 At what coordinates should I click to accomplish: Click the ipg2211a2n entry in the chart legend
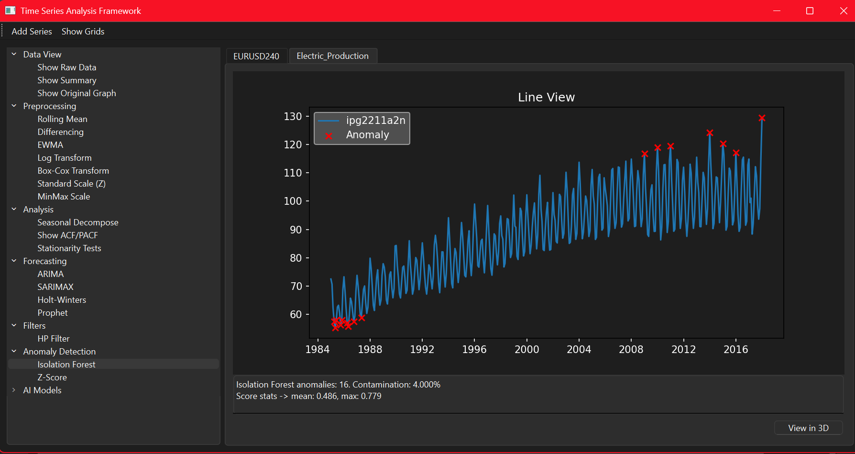pos(376,120)
